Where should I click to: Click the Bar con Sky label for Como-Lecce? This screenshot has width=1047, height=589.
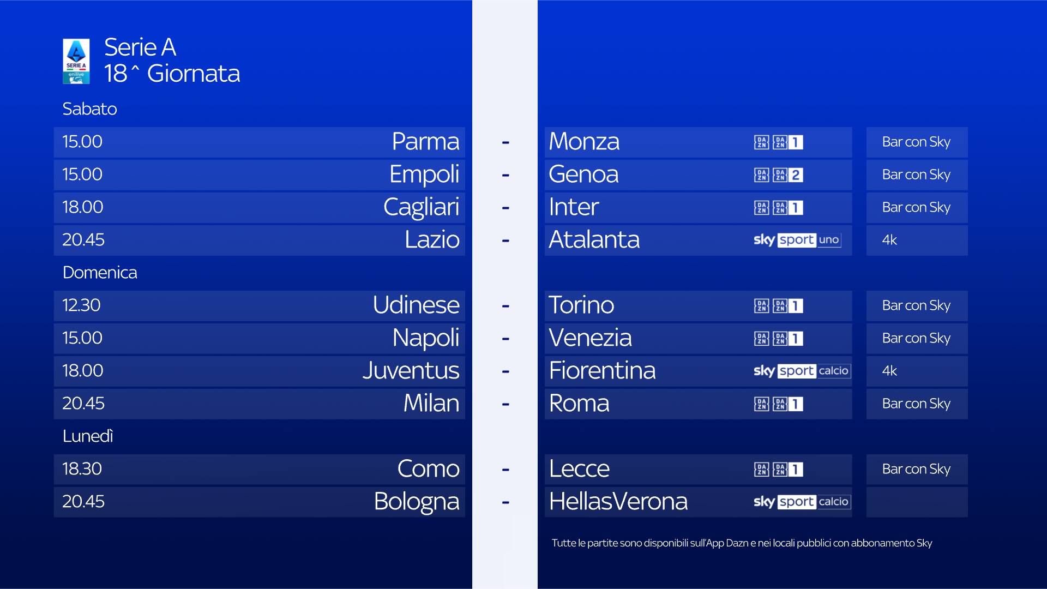pyautogui.click(x=916, y=470)
